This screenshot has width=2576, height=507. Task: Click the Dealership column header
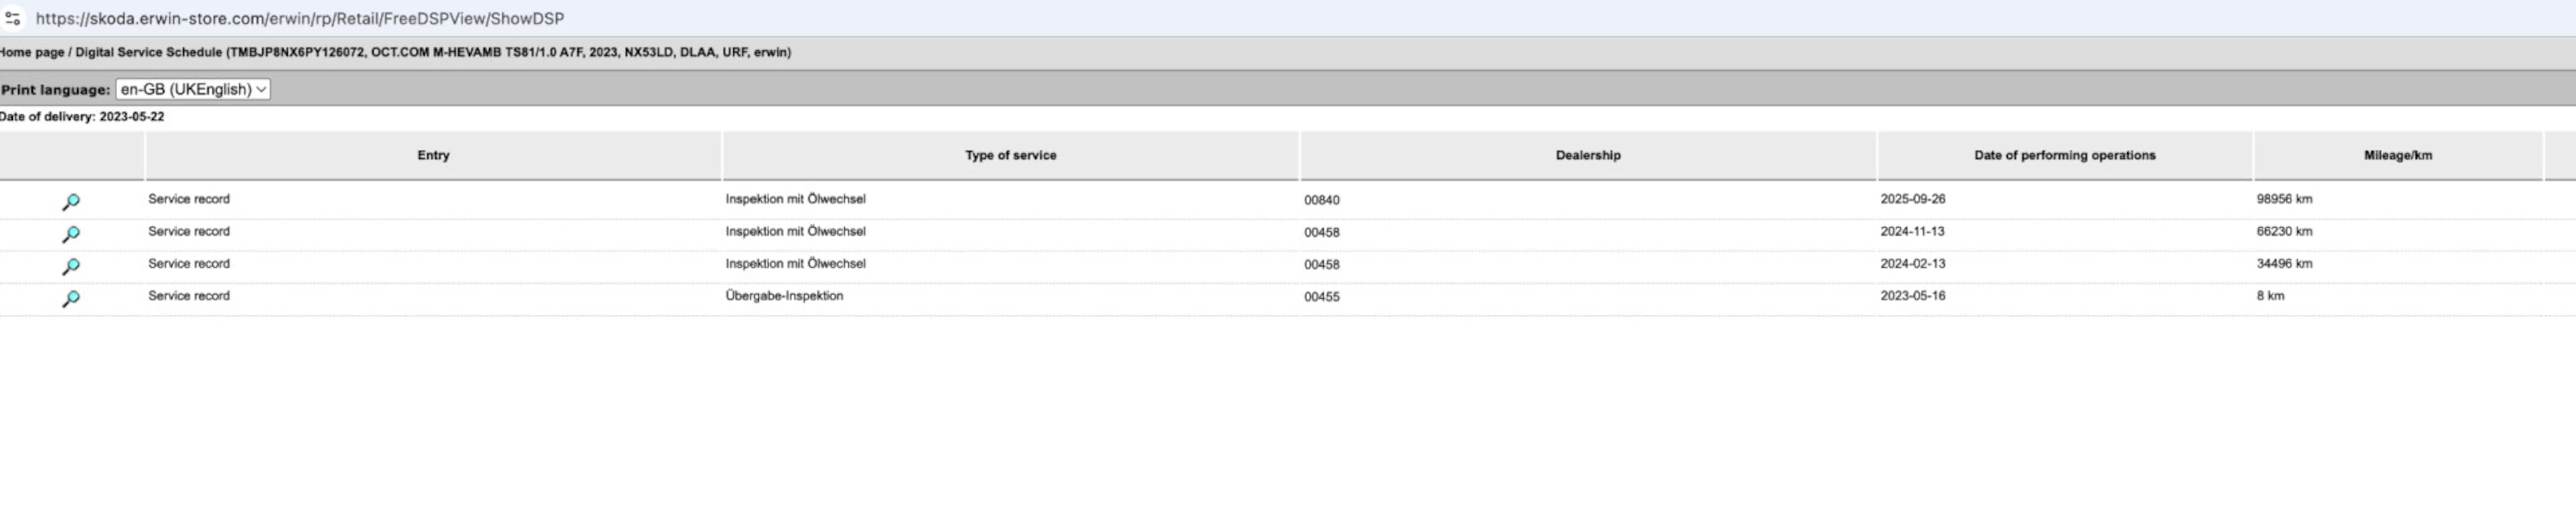1587,155
